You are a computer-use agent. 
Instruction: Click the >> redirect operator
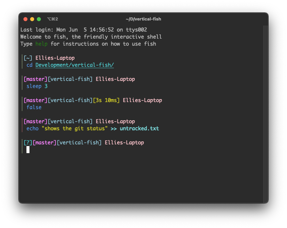tap(114, 129)
